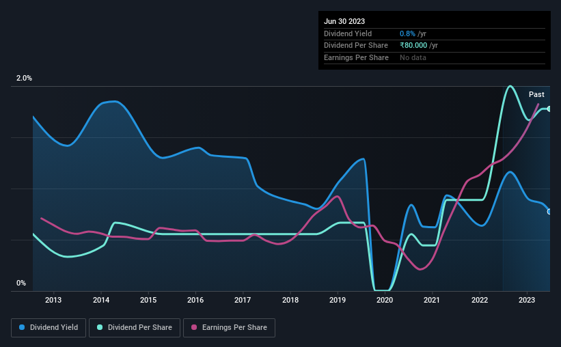Click the Dividend Yield endpoint marker
The image size is (561, 347).
[549, 212]
